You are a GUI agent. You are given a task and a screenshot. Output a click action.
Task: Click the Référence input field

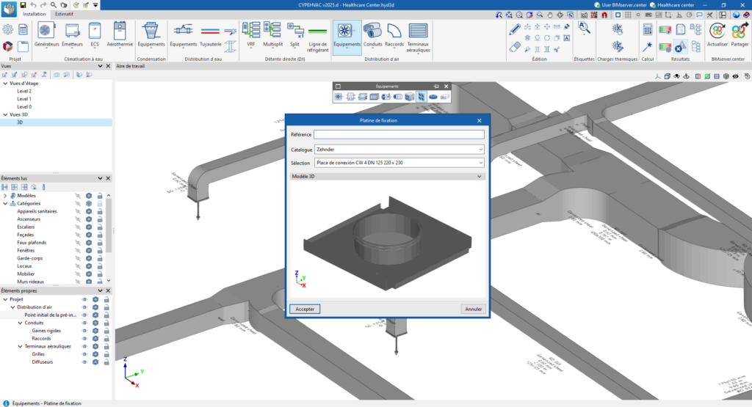pos(399,134)
